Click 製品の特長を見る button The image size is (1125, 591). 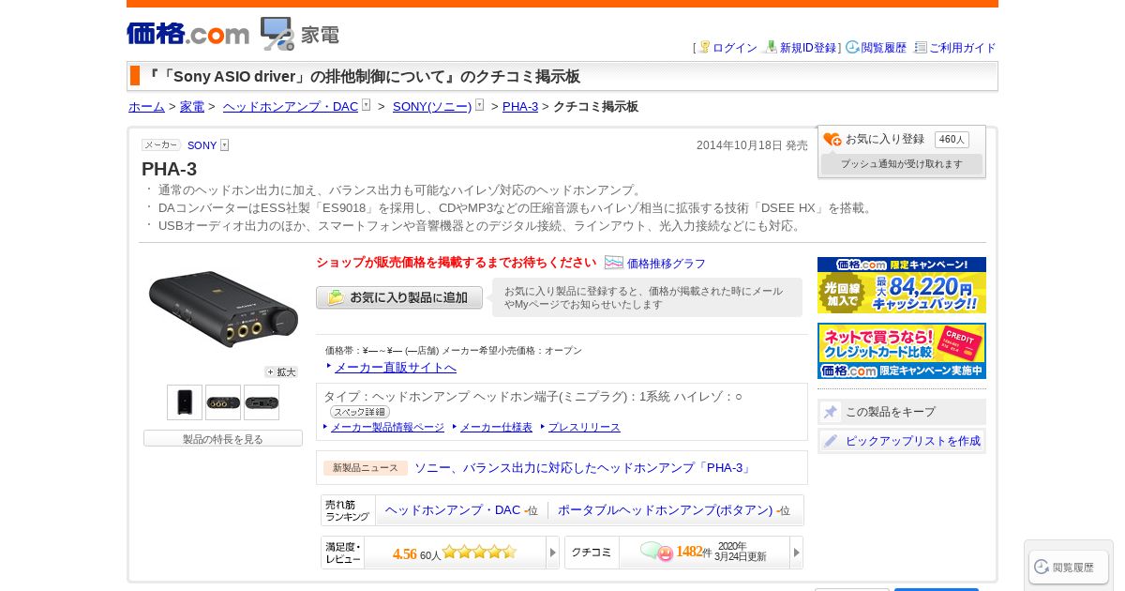pos(223,438)
